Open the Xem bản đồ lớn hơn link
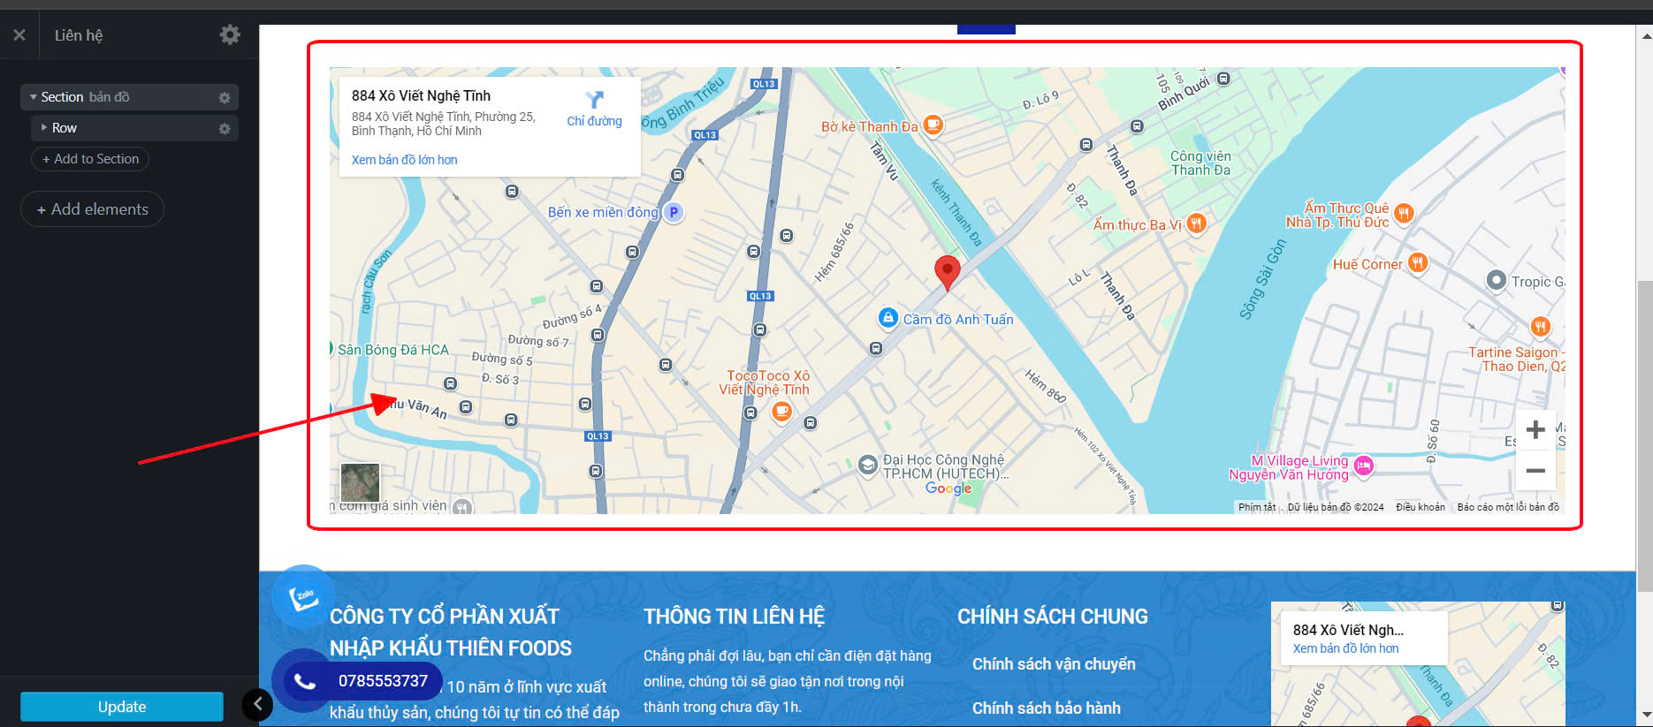This screenshot has width=1653, height=727. 404,160
